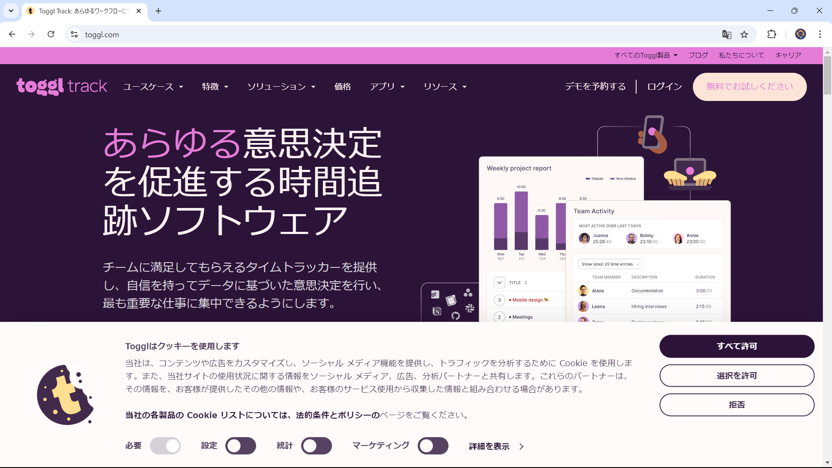Open the ブログ link
832x468 pixels.
coord(698,55)
